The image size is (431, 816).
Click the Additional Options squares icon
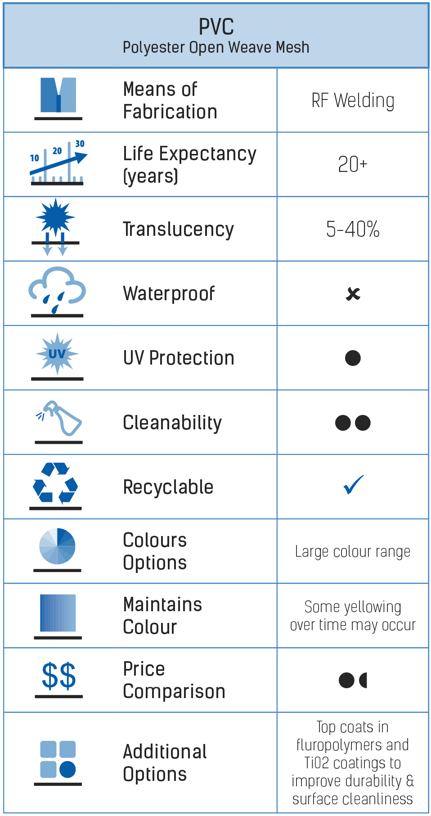coord(58,763)
